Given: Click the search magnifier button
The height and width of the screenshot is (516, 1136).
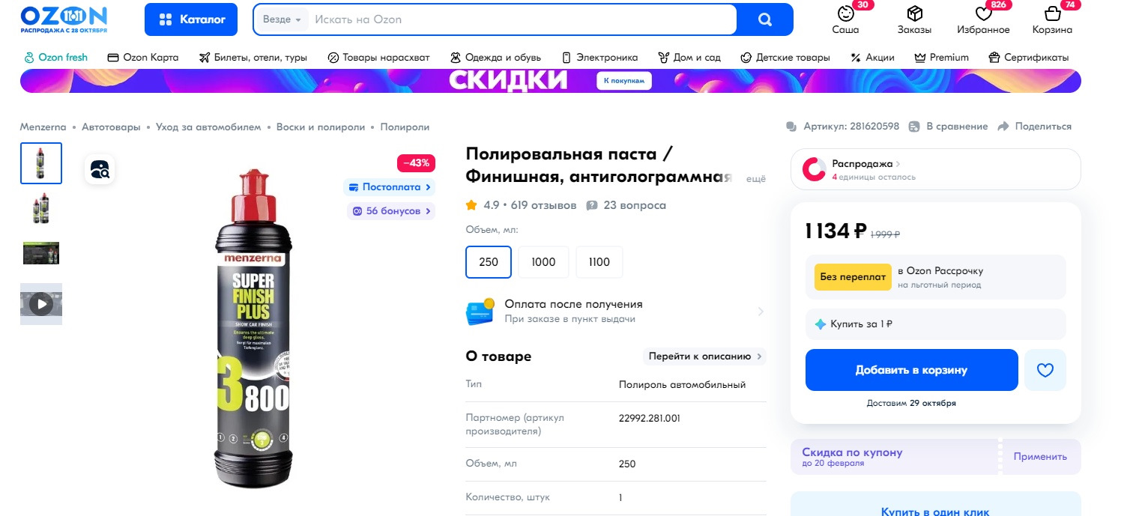Looking at the screenshot, I should (x=764, y=19).
